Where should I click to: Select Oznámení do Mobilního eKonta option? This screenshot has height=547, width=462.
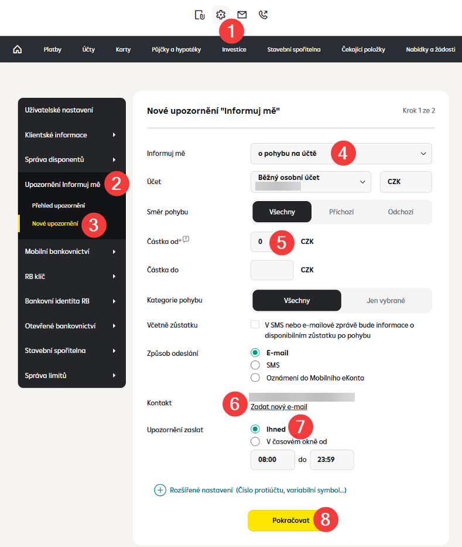(x=255, y=378)
